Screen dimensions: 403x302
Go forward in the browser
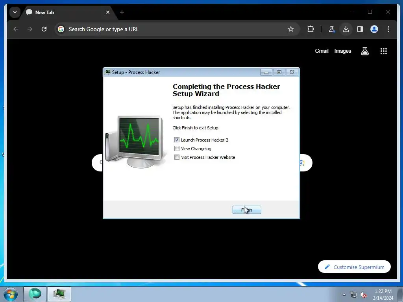30,29
